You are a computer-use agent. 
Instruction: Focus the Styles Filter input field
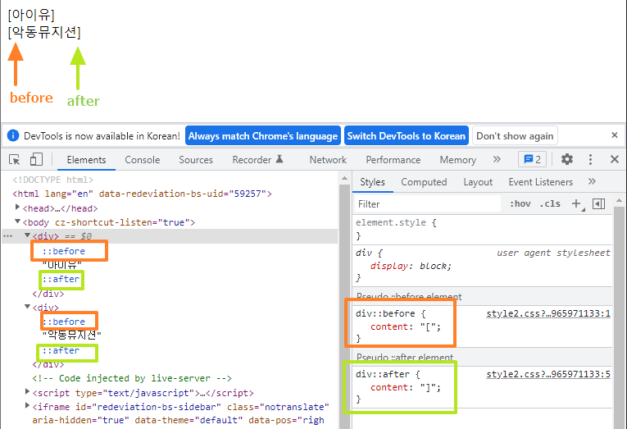coord(428,203)
